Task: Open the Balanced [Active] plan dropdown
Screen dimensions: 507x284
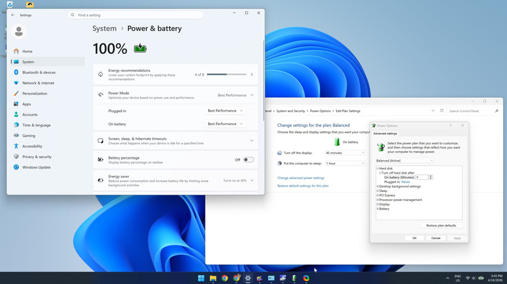Action: [404, 161]
